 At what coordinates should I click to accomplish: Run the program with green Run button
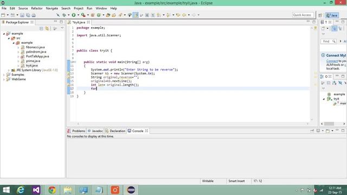[x=74, y=15]
